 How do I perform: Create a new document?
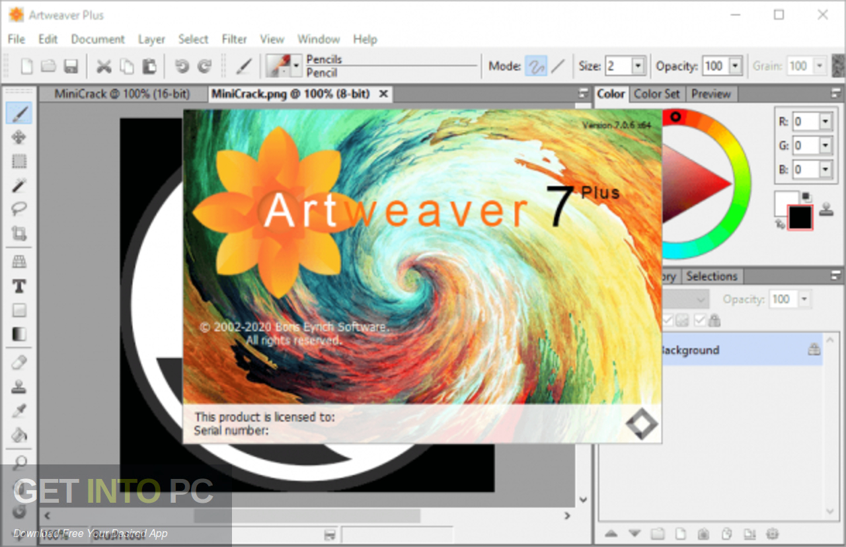click(27, 66)
